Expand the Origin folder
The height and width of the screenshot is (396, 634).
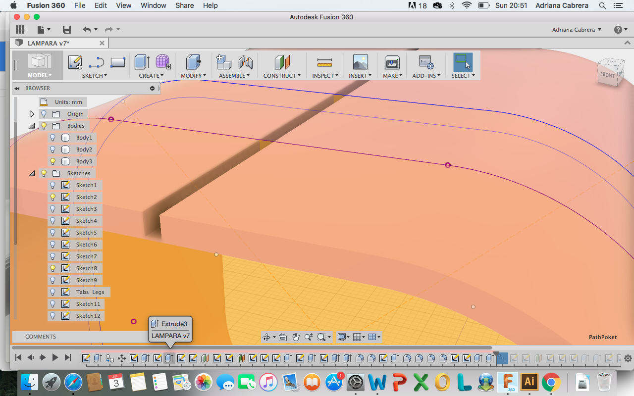coord(32,114)
